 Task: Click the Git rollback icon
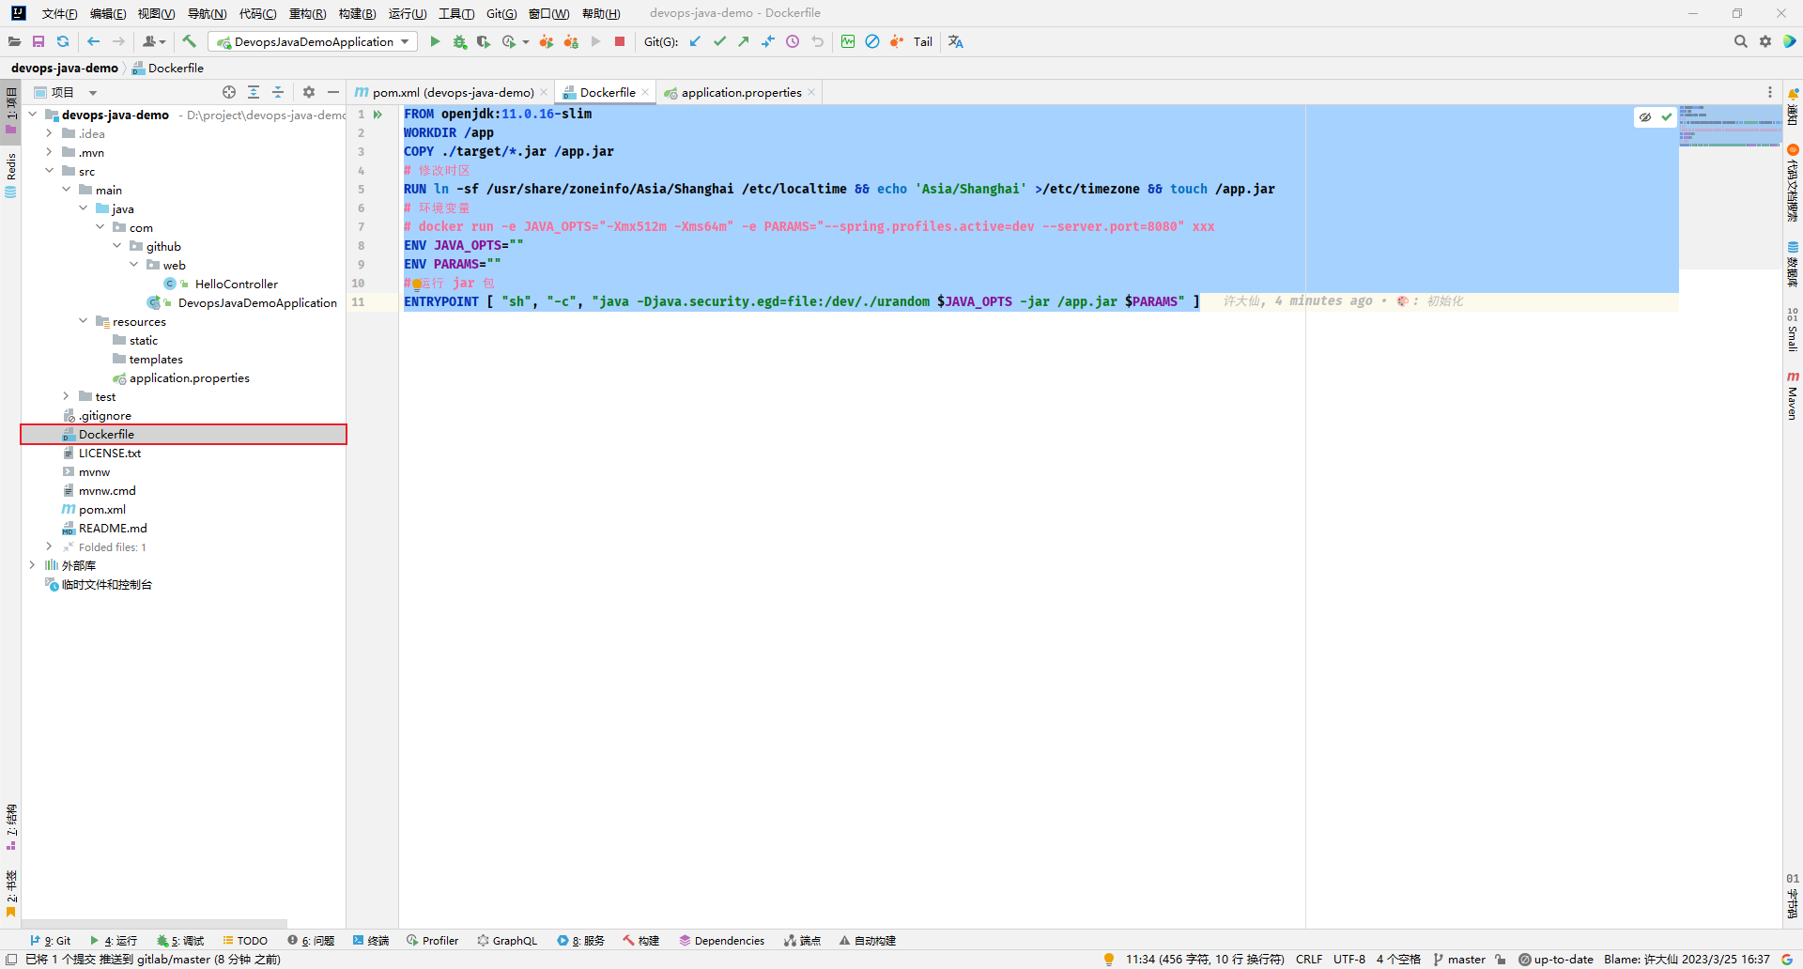click(817, 41)
